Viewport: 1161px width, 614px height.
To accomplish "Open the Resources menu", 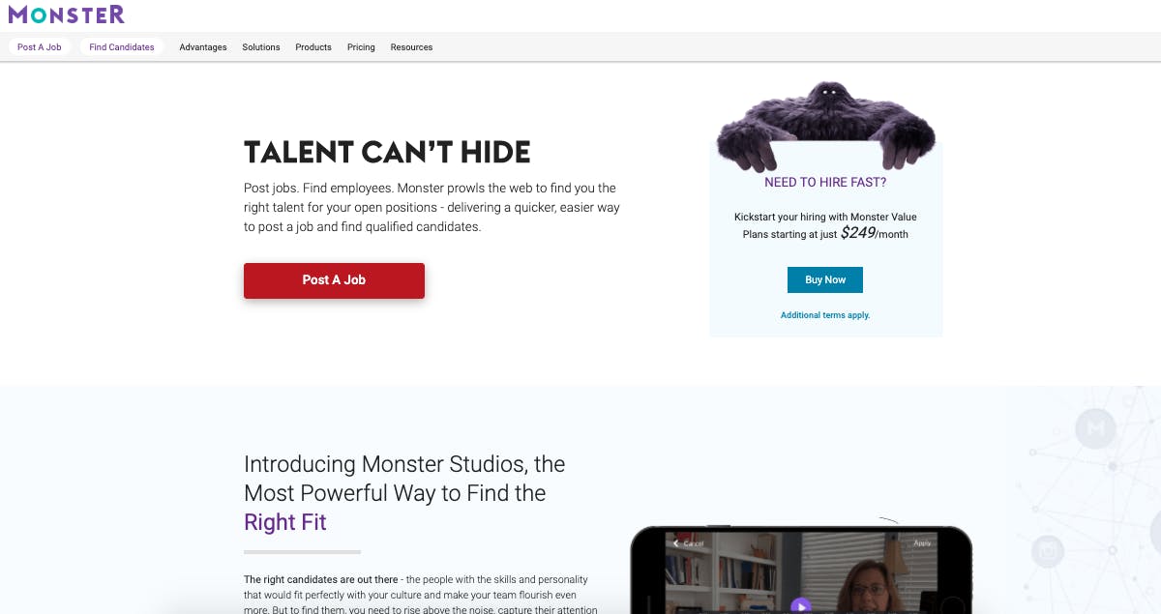I will (411, 47).
